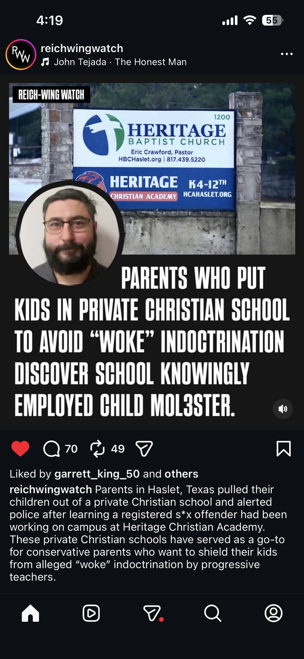Tap reichwingwatch name in the caption
304x659 pixels.
point(51,489)
